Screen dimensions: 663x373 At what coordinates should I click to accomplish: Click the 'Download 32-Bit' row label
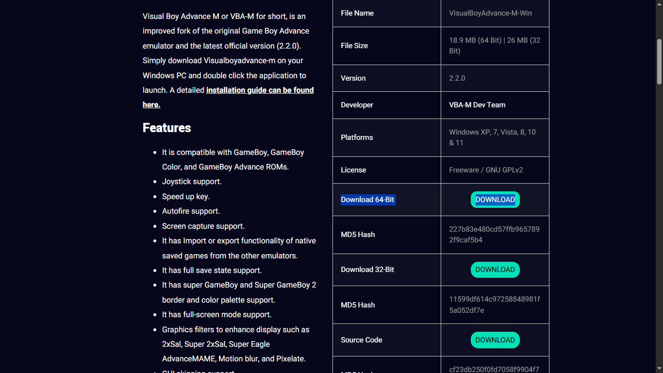pyautogui.click(x=367, y=270)
